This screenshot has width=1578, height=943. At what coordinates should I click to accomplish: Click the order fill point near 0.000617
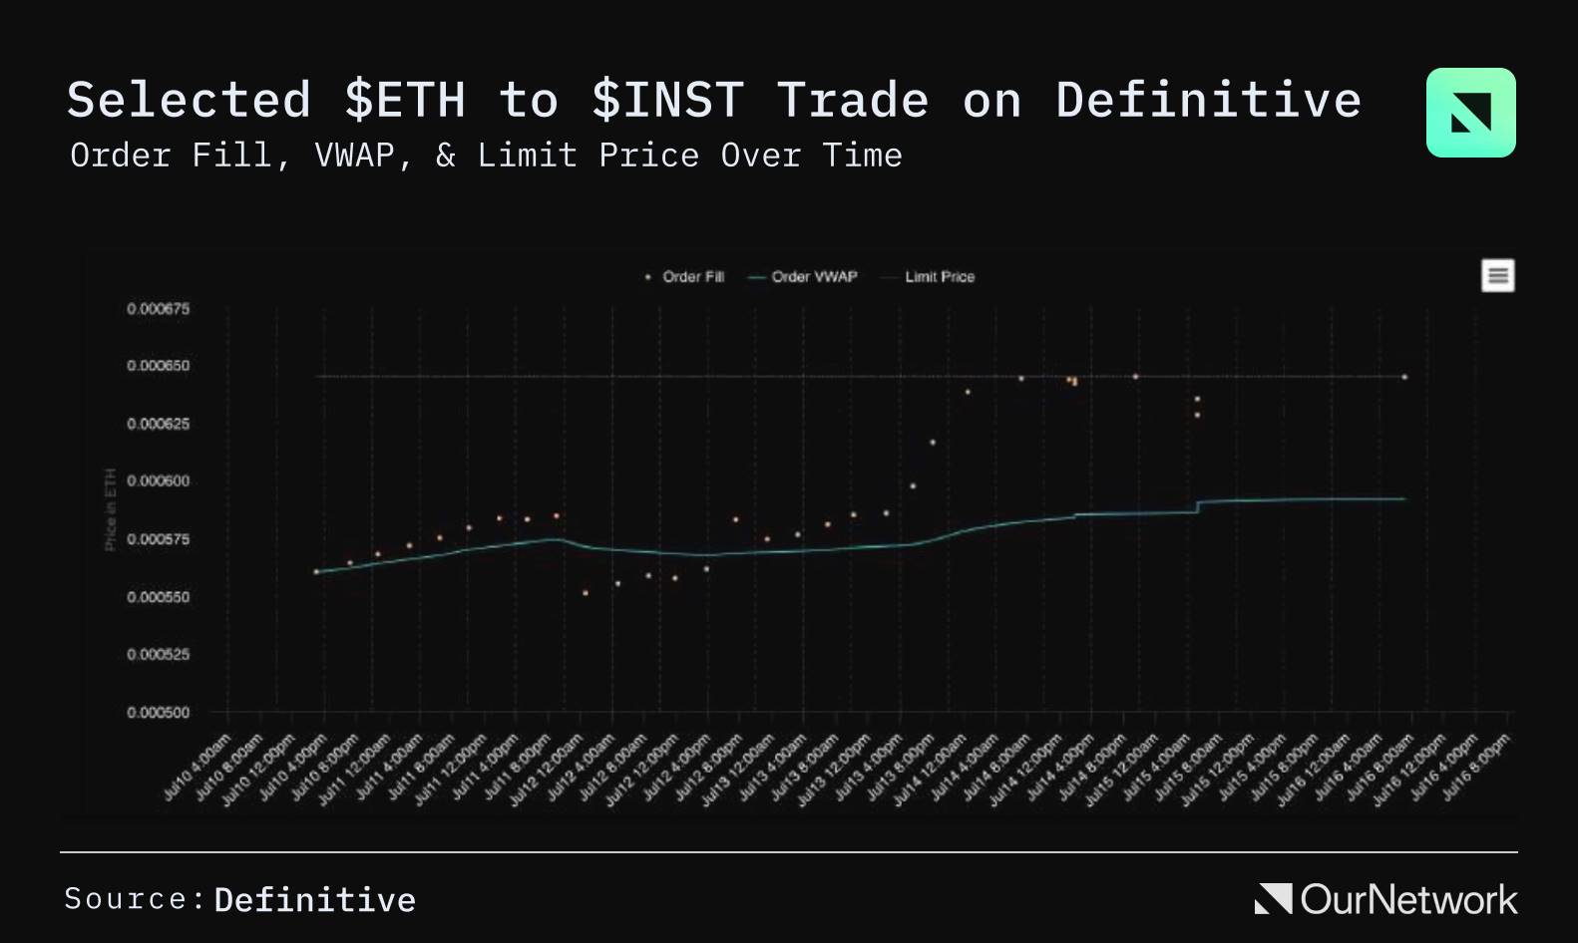pyautogui.click(x=933, y=443)
